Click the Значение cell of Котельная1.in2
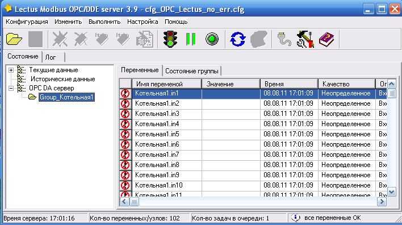 tap(231, 104)
